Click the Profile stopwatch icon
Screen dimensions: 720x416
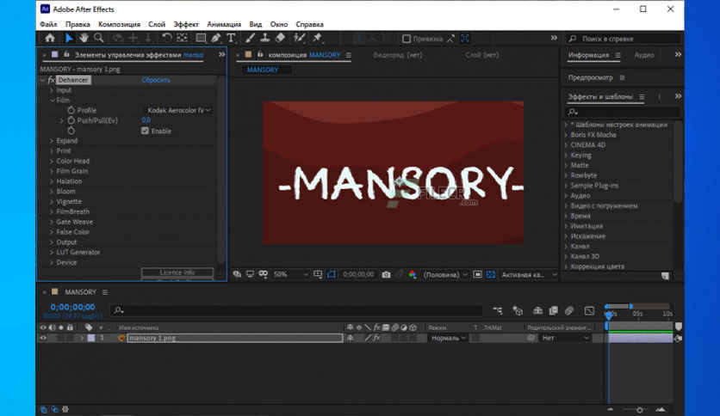click(x=71, y=110)
